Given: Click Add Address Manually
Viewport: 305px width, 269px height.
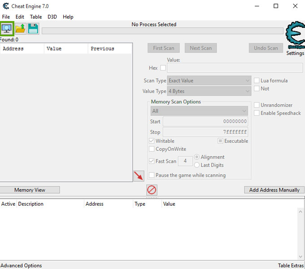Looking at the screenshot, I should (x=274, y=190).
